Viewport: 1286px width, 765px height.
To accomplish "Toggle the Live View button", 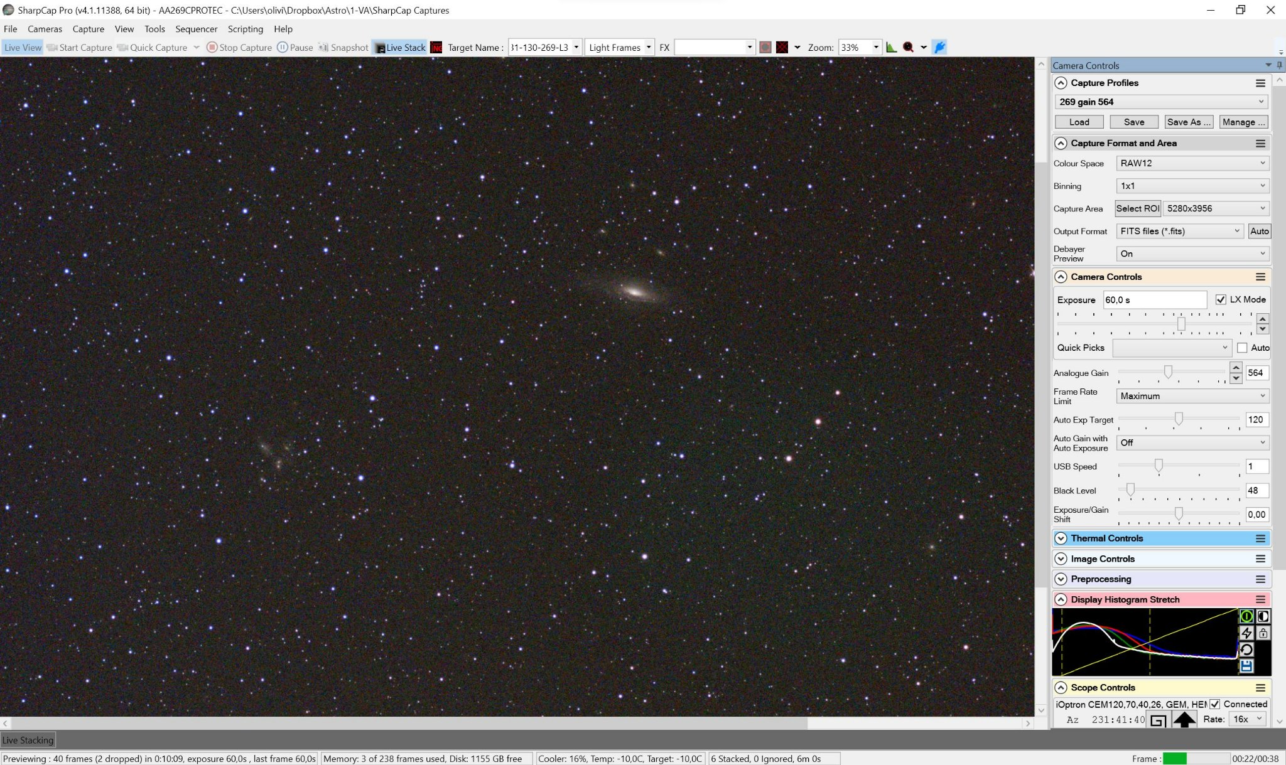I will pyautogui.click(x=23, y=48).
